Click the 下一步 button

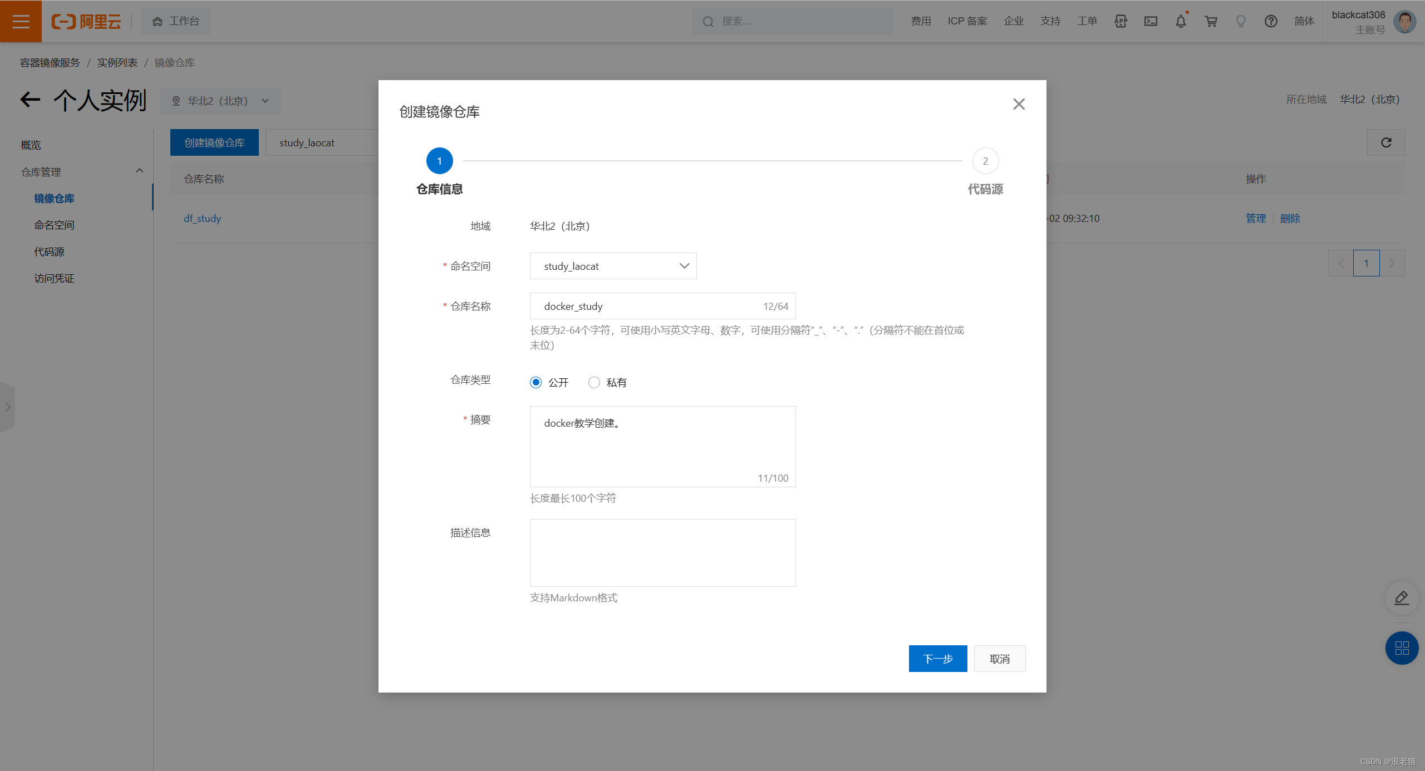click(x=937, y=659)
